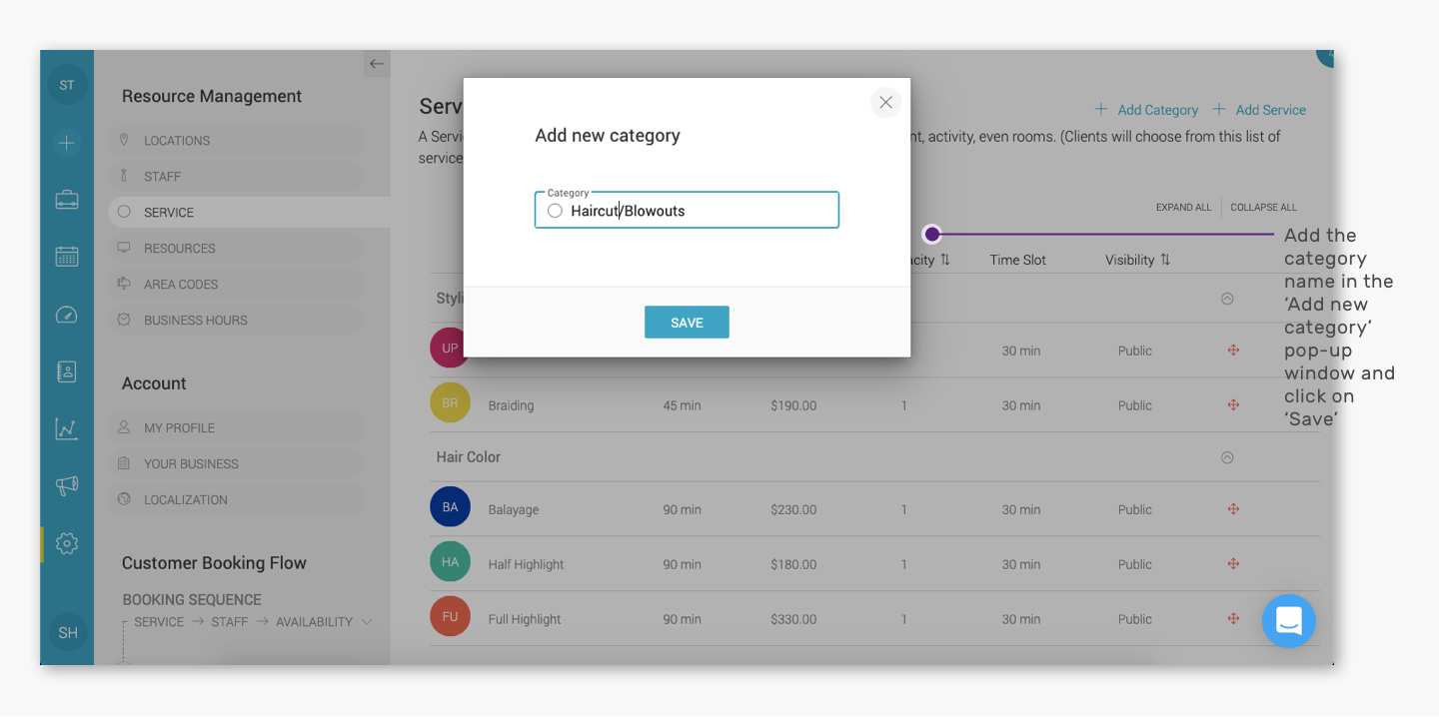Click Add Category link
The image size is (1439, 717).
[1146, 110]
